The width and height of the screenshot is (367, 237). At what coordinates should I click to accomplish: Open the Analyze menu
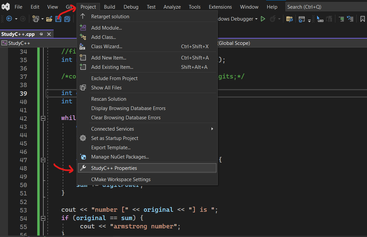pos(172,7)
